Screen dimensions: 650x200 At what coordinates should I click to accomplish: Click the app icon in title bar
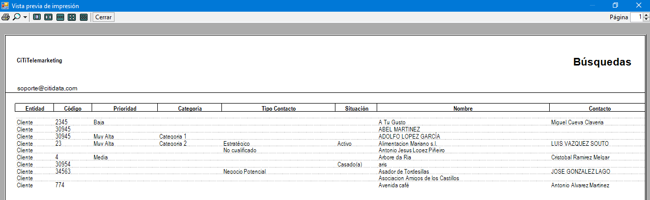tap(5, 5)
